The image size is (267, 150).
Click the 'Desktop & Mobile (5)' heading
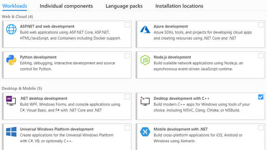click(x=22, y=89)
